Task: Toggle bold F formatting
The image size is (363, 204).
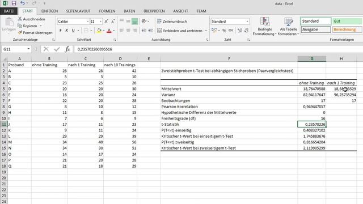Action: [61, 31]
